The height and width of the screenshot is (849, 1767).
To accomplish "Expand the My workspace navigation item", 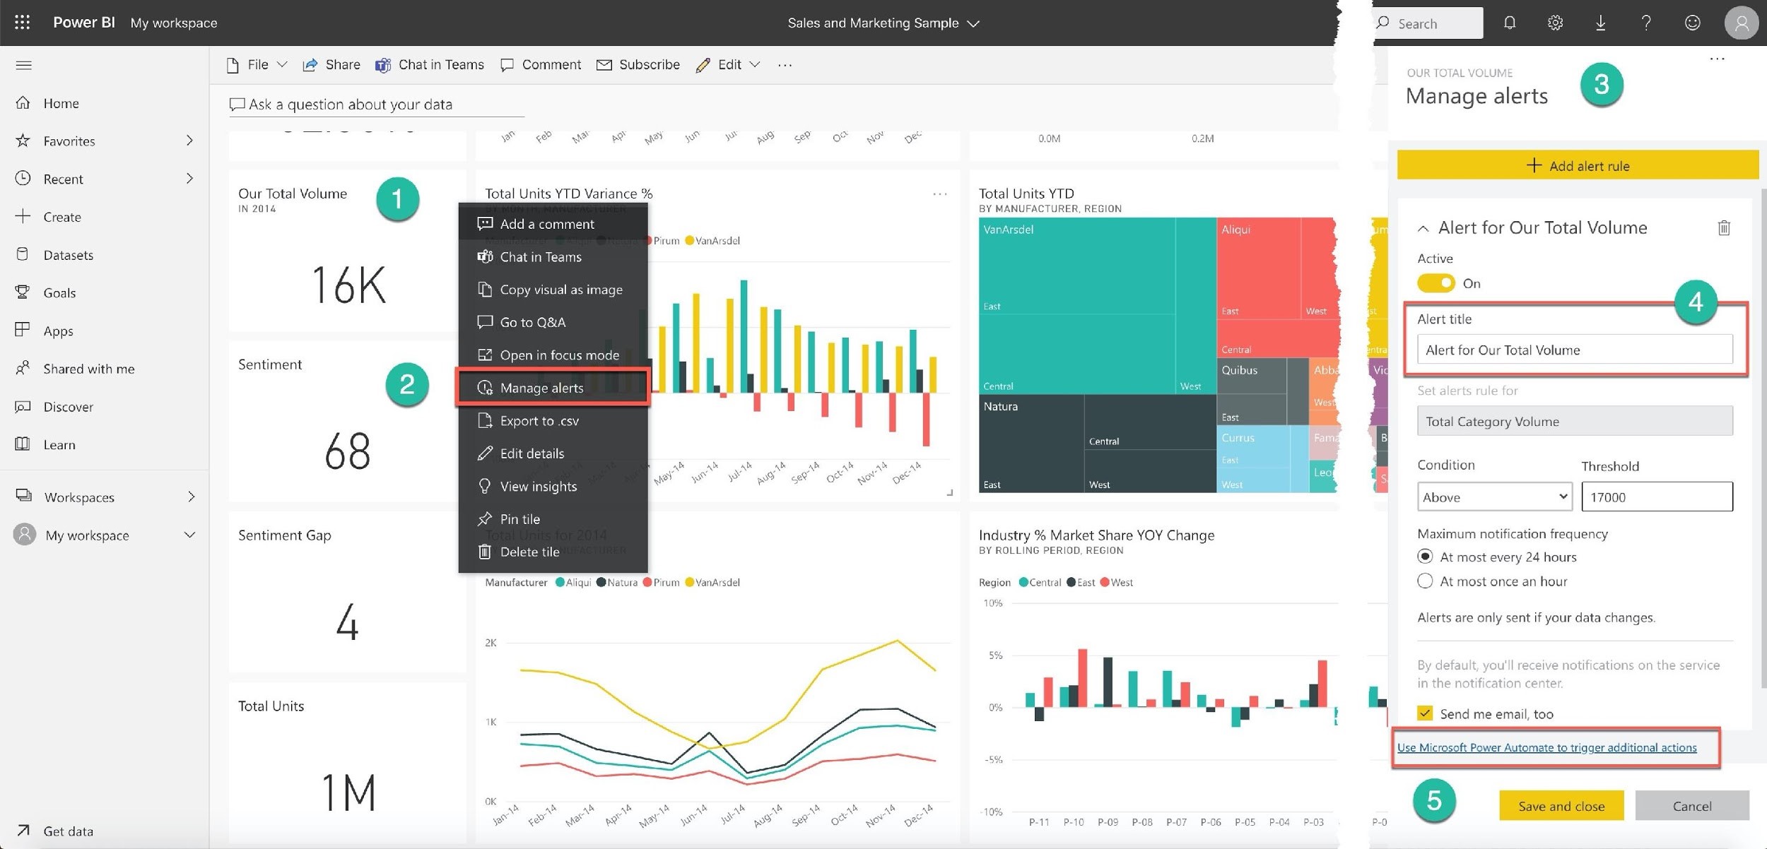I will (192, 534).
